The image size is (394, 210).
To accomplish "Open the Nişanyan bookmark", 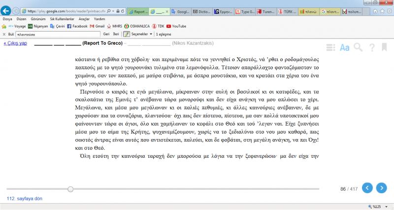I will click(38, 26).
